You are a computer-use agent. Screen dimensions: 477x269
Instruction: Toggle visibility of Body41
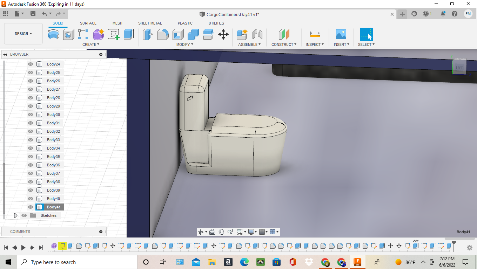pos(31,207)
